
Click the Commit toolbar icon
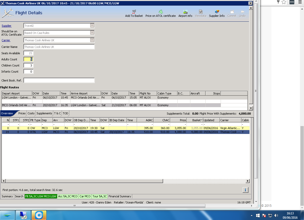pyautogui.click(x=232, y=12)
